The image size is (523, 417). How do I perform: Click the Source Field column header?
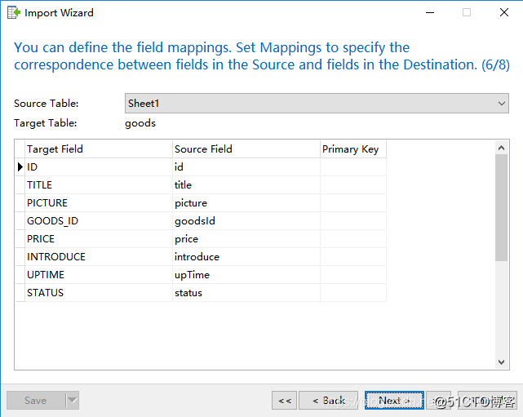pos(246,149)
